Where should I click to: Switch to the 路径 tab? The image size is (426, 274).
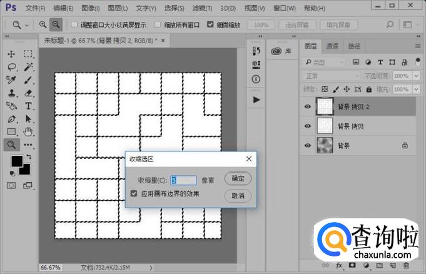[354, 46]
